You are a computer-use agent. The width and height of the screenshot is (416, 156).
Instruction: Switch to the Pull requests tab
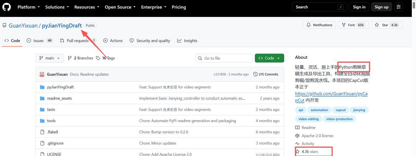[78, 41]
